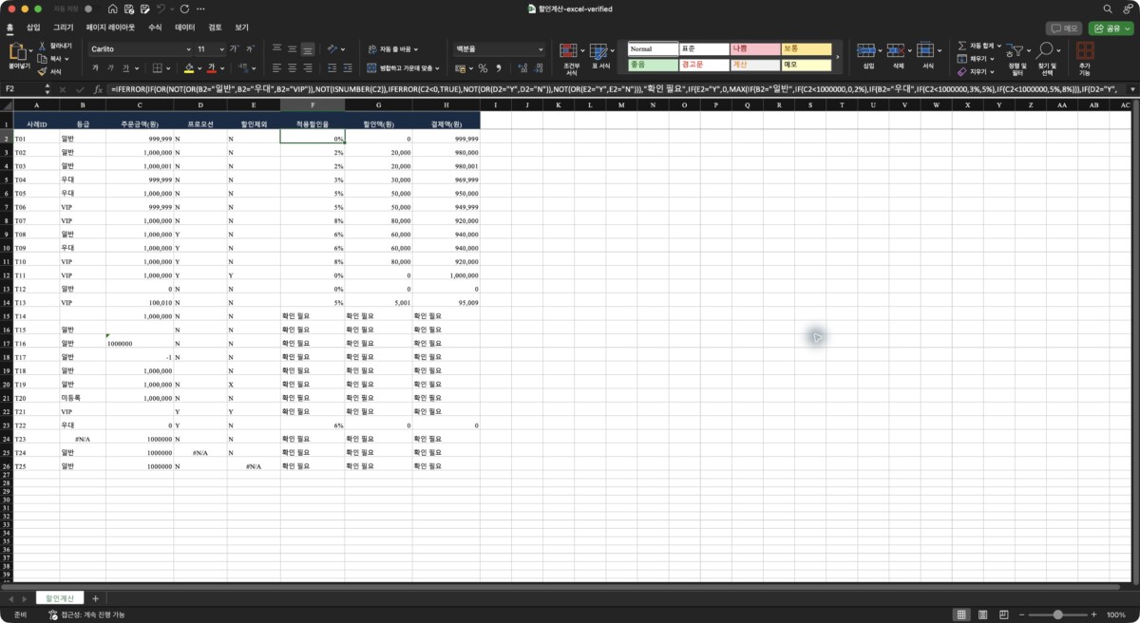Open the Formulas (수식) ribbon tab
The image size is (1140, 623).
click(155, 28)
